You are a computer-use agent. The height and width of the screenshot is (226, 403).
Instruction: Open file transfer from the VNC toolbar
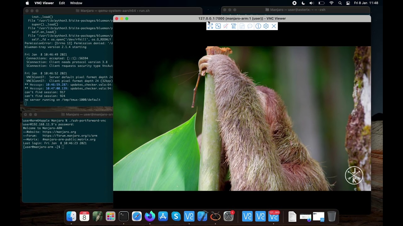click(242, 26)
